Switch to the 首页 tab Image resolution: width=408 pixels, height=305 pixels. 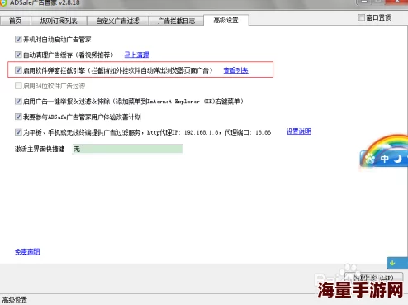pos(16,21)
